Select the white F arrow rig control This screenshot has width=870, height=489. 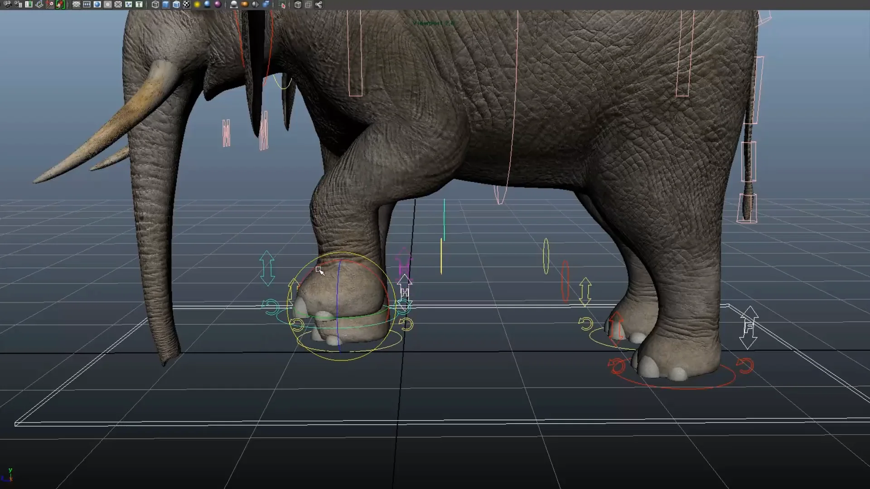[749, 327]
